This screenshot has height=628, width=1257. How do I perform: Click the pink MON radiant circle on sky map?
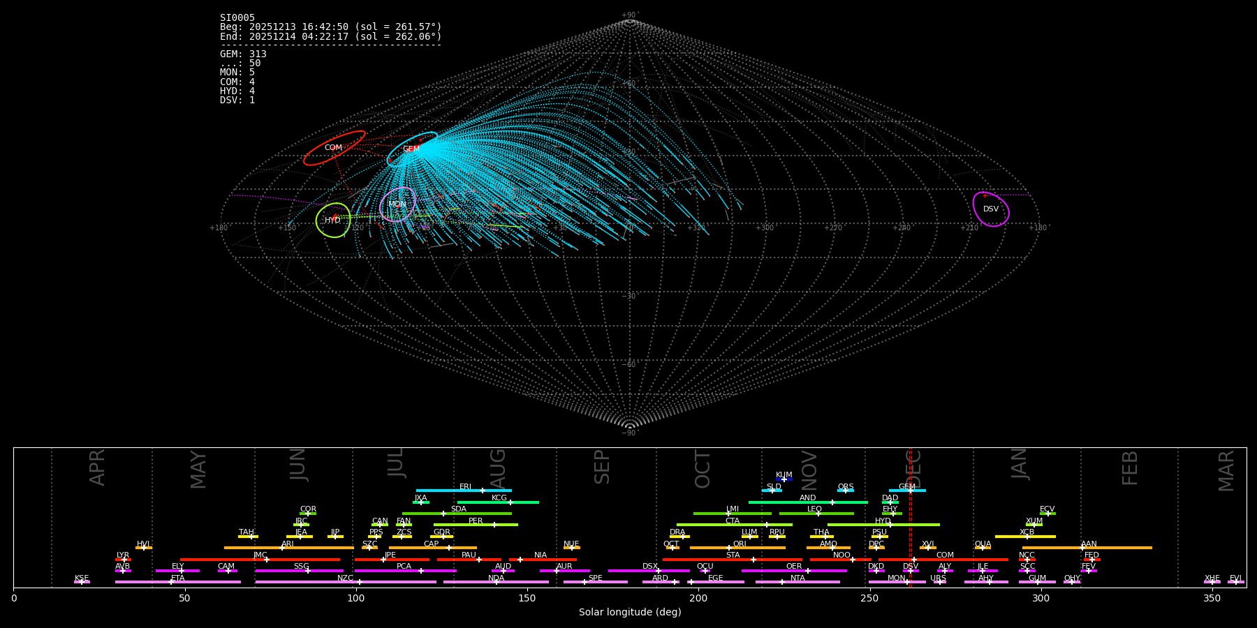coord(398,204)
